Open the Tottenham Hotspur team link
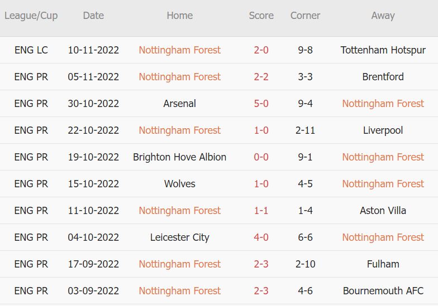438x306 pixels. (x=383, y=50)
